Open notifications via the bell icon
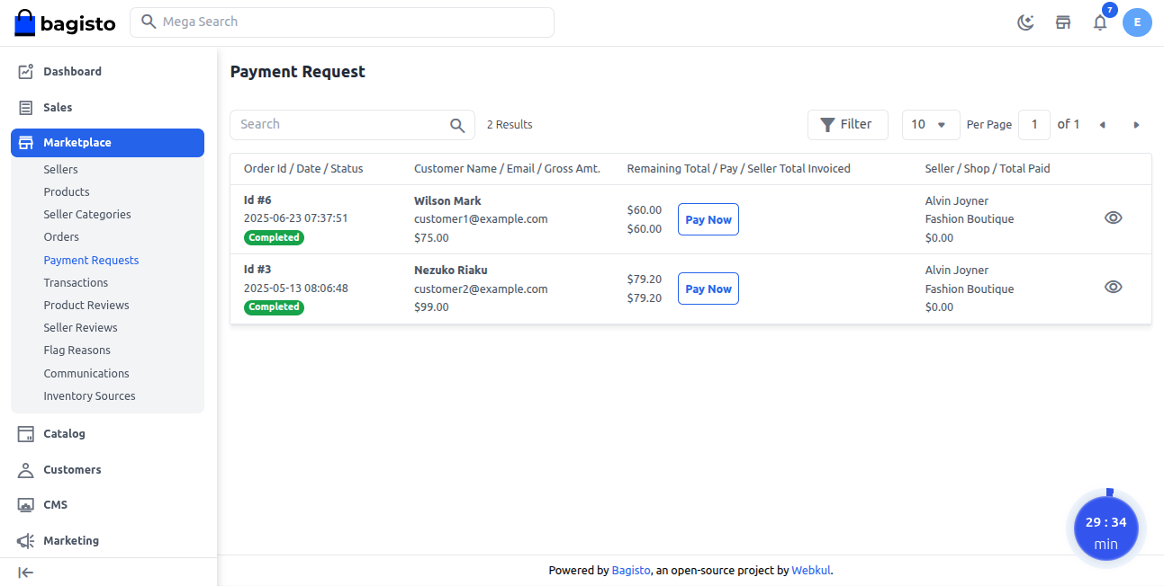The image size is (1164, 586). tap(1099, 22)
